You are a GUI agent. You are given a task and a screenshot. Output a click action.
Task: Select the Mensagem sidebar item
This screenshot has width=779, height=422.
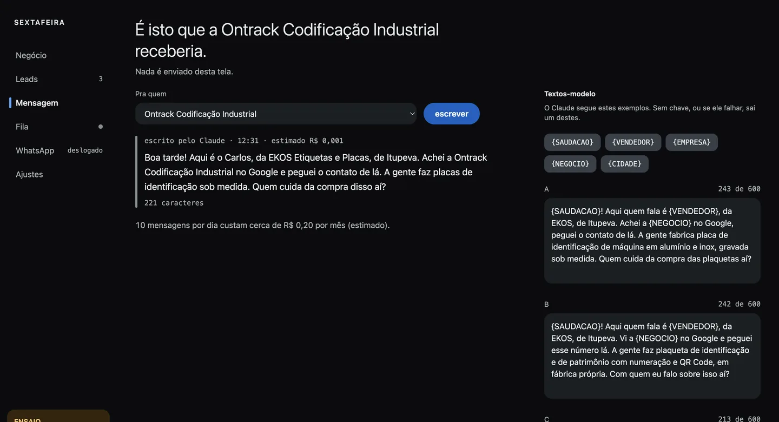[x=37, y=103]
